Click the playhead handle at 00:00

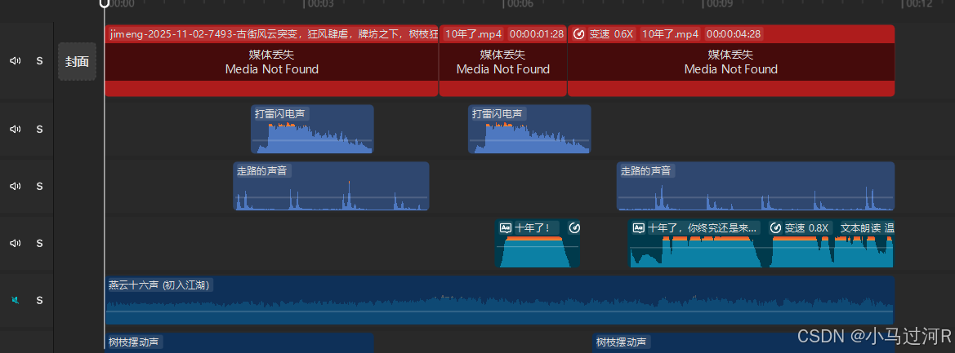point(105,3)
